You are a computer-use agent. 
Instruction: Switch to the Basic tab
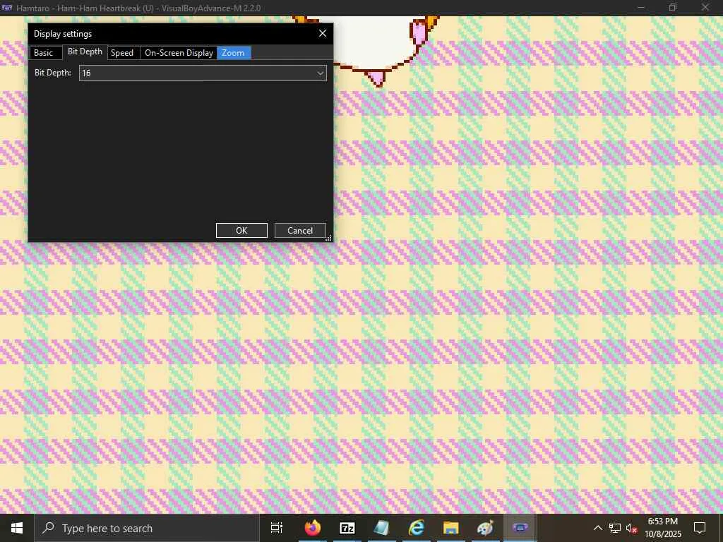(46, 53)
